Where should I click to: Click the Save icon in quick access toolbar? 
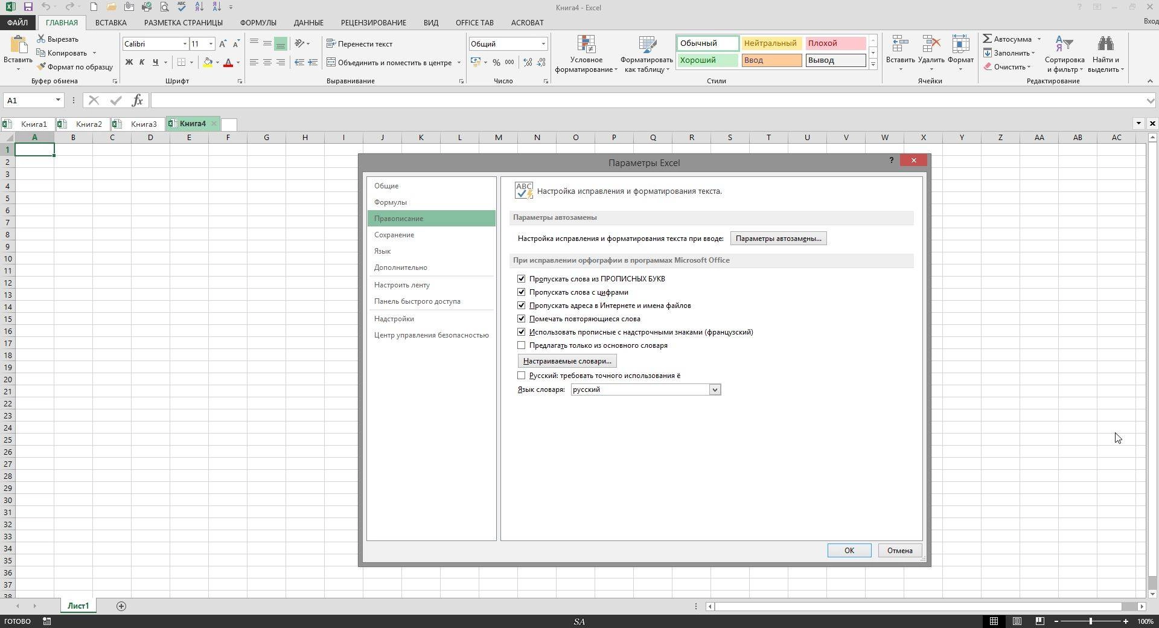(28, 7)
